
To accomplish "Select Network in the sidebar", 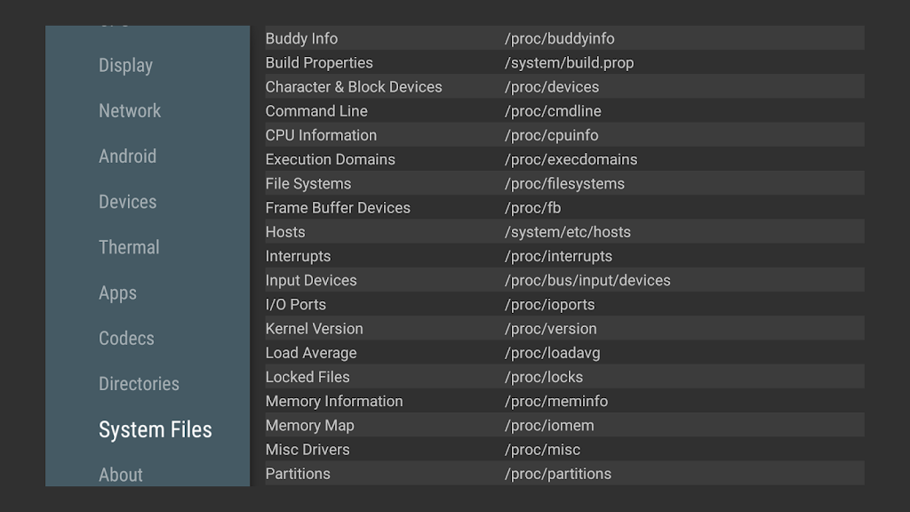I will (x=130, y=111).
